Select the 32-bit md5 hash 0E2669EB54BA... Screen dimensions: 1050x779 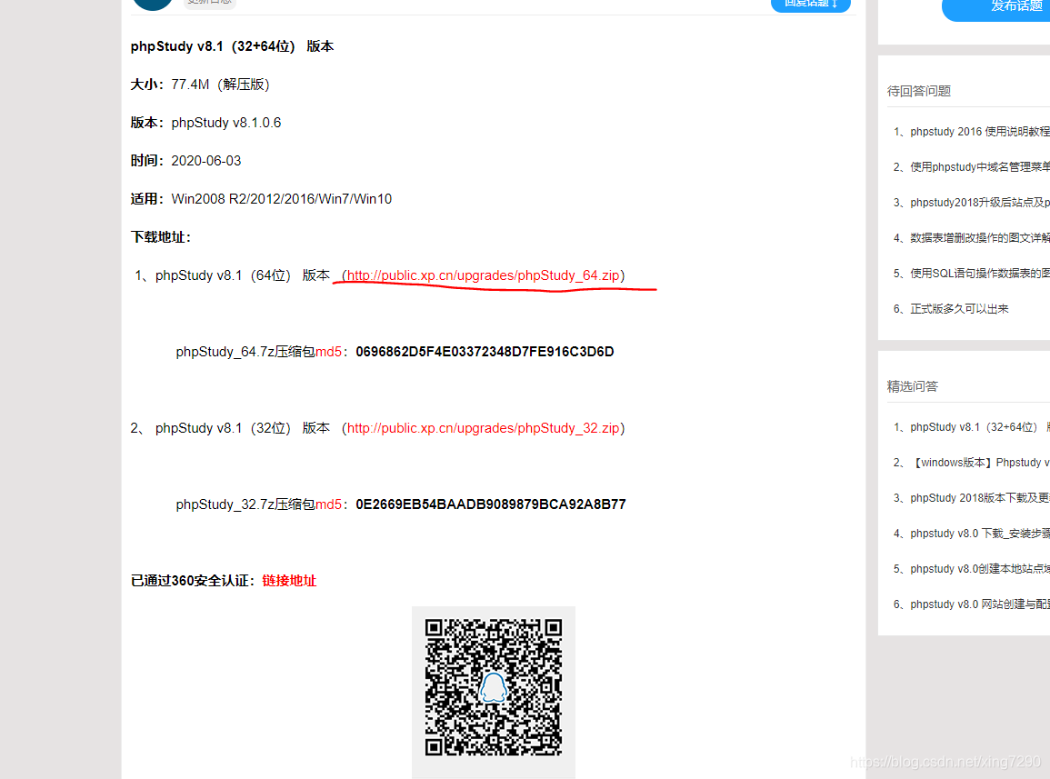pos(491,504)
